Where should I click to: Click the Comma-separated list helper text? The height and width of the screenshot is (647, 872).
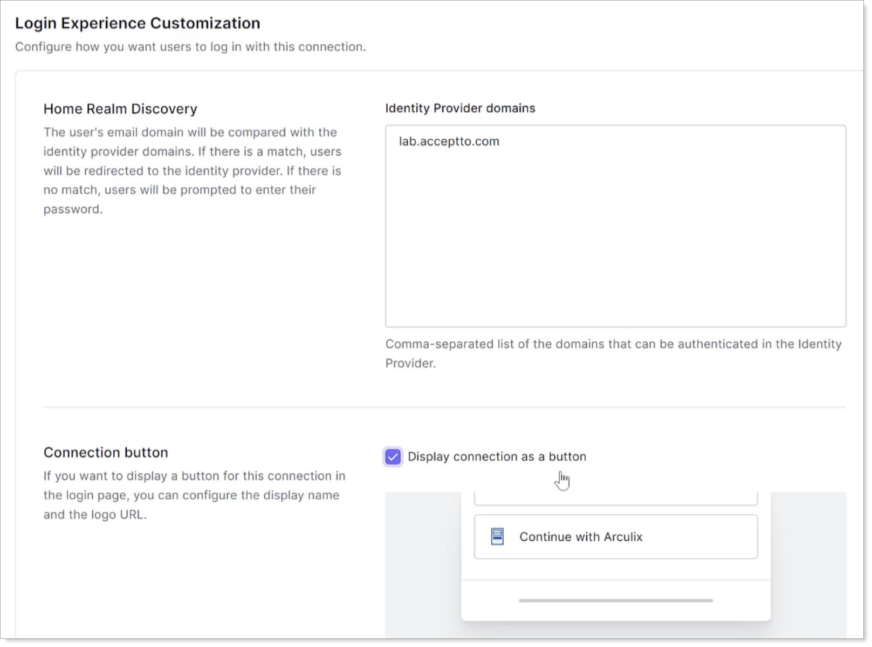click(613, 353)
